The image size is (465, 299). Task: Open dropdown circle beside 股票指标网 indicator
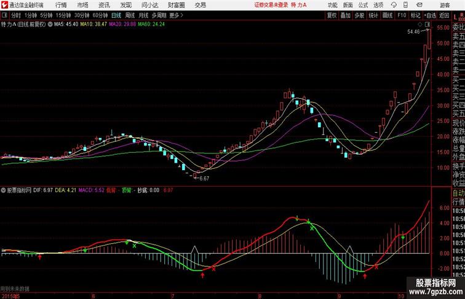pyautogui.click(x=3, y=190)
